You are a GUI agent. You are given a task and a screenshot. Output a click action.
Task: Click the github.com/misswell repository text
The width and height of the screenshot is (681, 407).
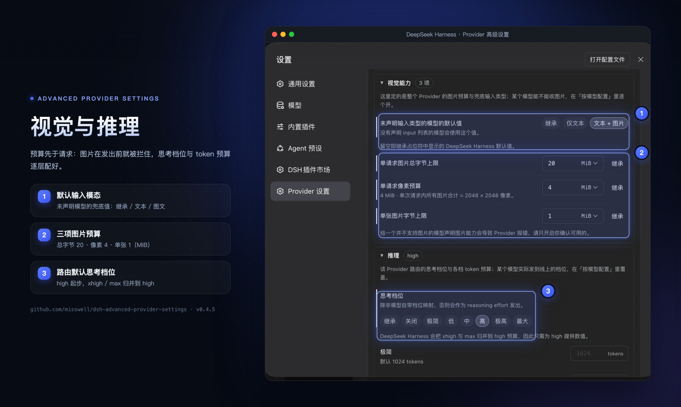coord(109,309)
